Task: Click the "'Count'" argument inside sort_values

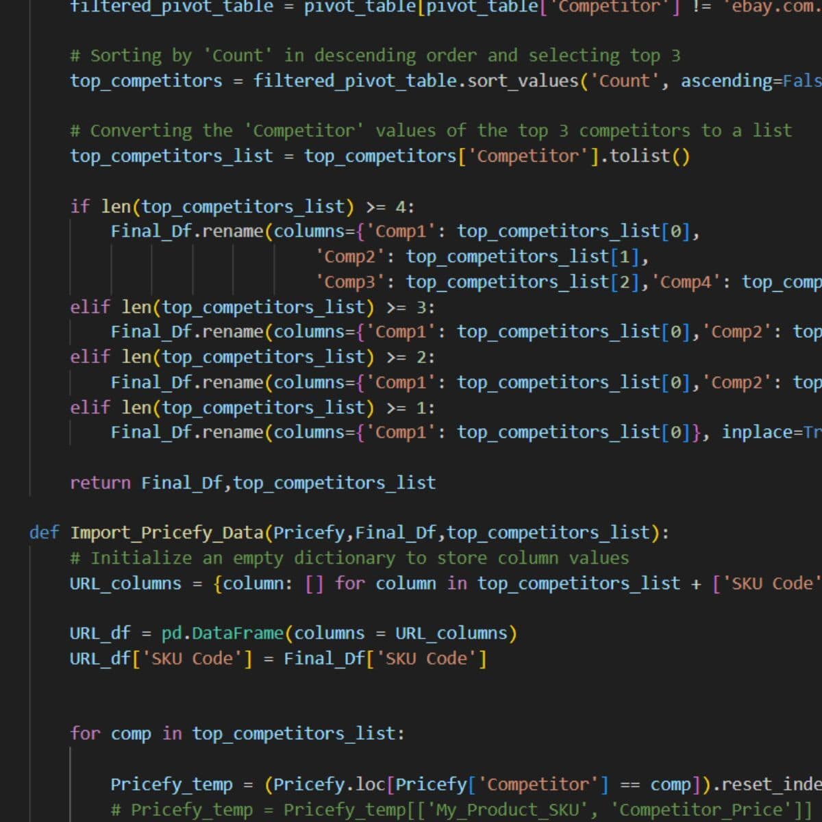Action: 624,81
